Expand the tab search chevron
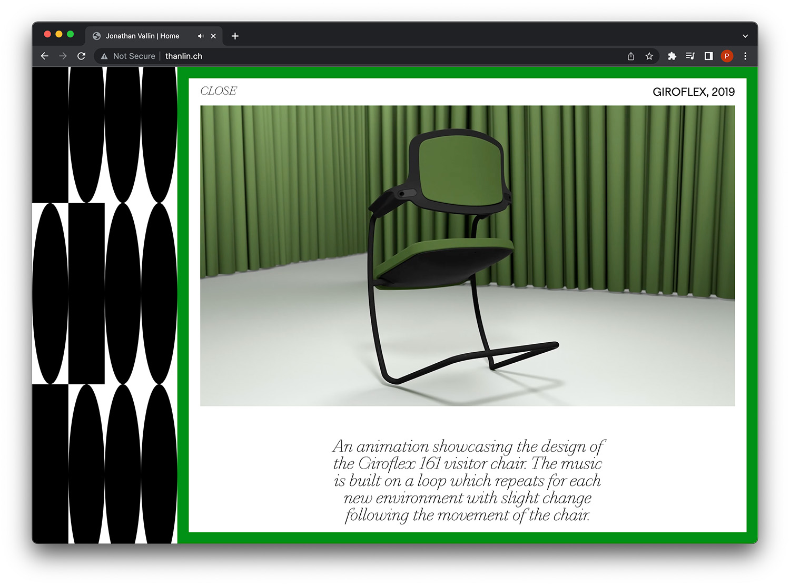This screenshot has height=586, width=790. [x=745, y=36]
